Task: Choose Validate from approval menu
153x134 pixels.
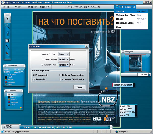Action: coord(131,11)
